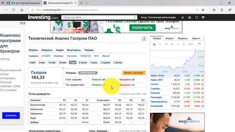Choose the Магнит stock link
Screen dimensions: 235x132
[x=106, y=56]
